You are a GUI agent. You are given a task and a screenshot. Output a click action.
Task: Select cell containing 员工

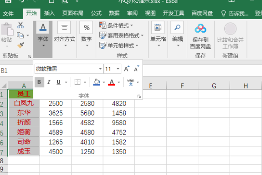(x=21, y=94)
